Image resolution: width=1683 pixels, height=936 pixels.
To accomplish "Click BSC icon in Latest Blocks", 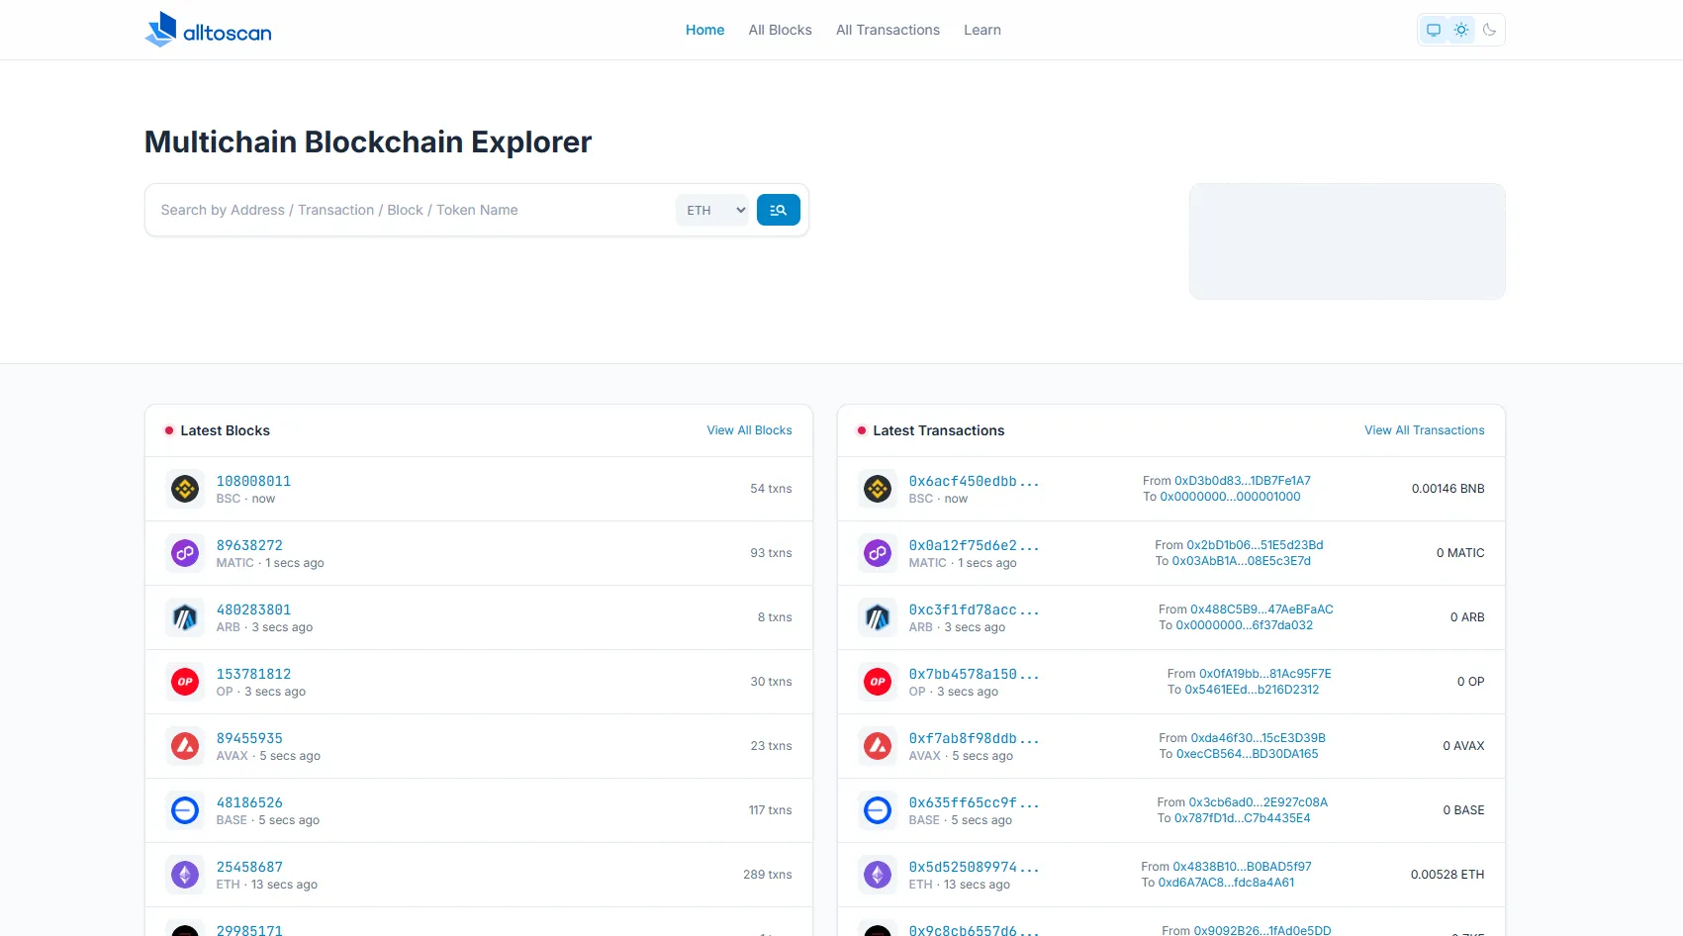I will [x=185, y=489].
